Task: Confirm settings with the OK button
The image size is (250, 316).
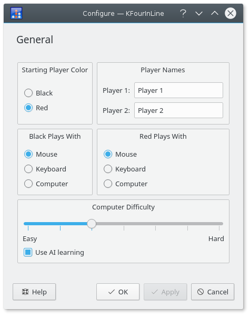Action: [118, 292]
